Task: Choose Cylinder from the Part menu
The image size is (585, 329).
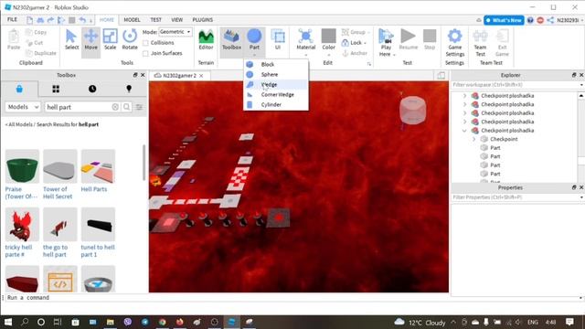Action: 276,105
